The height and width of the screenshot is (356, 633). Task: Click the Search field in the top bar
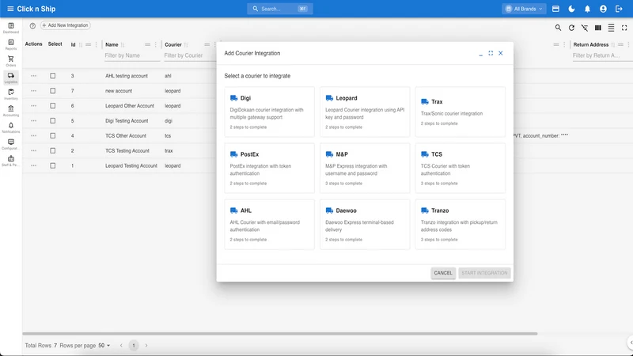coord(280,9)
